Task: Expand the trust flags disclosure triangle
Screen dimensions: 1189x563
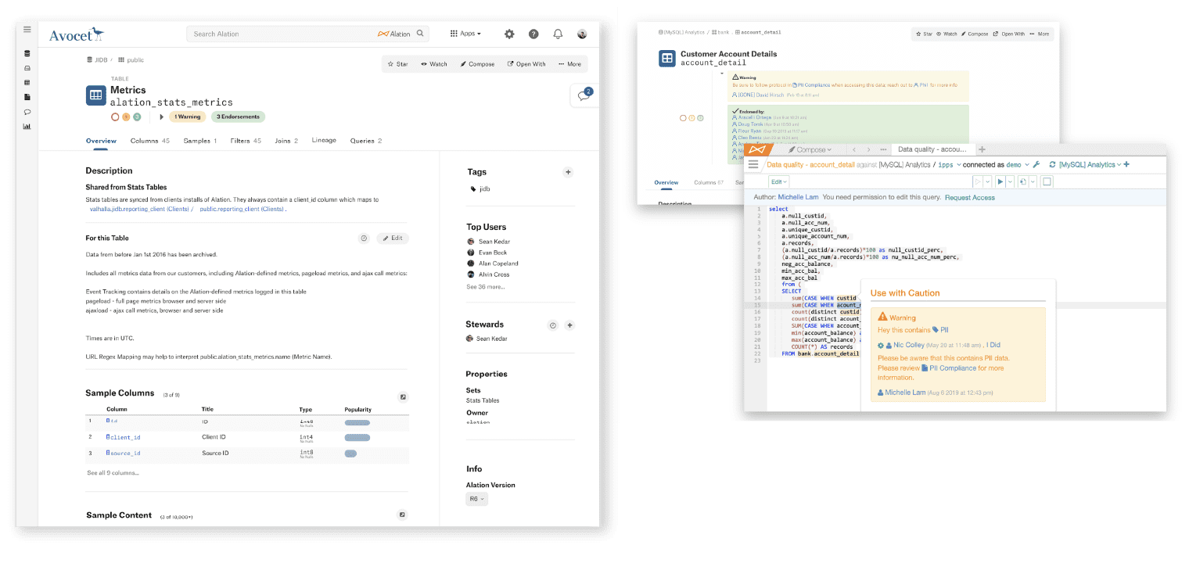Action: point(162,117)
